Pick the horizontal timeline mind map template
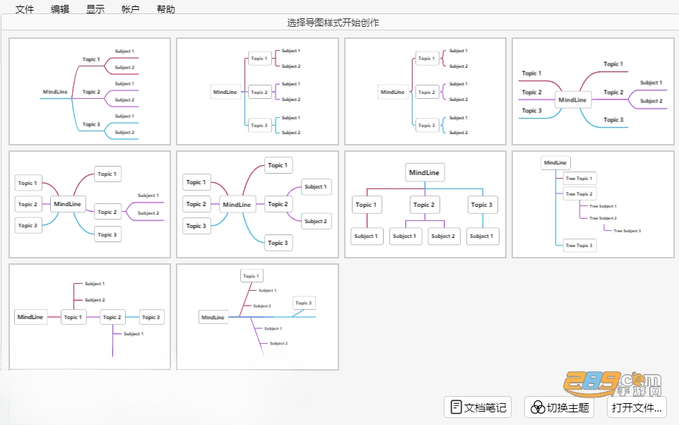Screen dimensions: 679x425 [90, 317]
